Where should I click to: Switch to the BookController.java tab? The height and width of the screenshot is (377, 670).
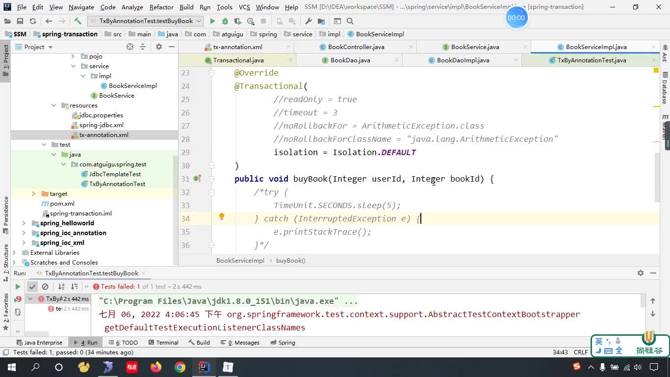(356, 47)
